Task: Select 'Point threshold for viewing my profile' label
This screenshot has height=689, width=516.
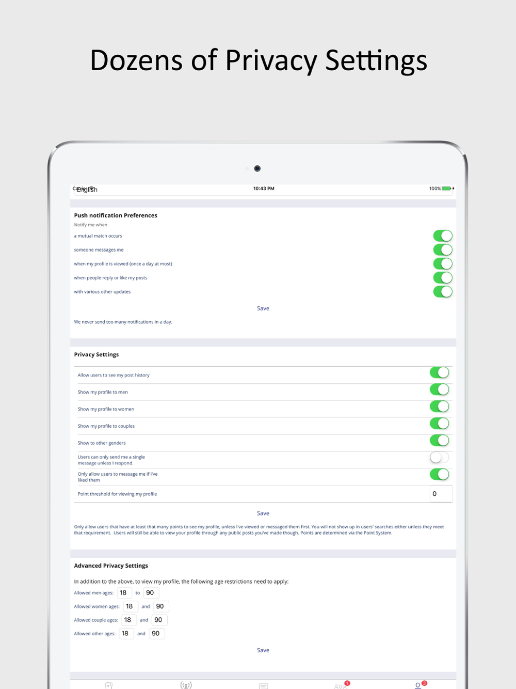Action: (x=117, y=494)
